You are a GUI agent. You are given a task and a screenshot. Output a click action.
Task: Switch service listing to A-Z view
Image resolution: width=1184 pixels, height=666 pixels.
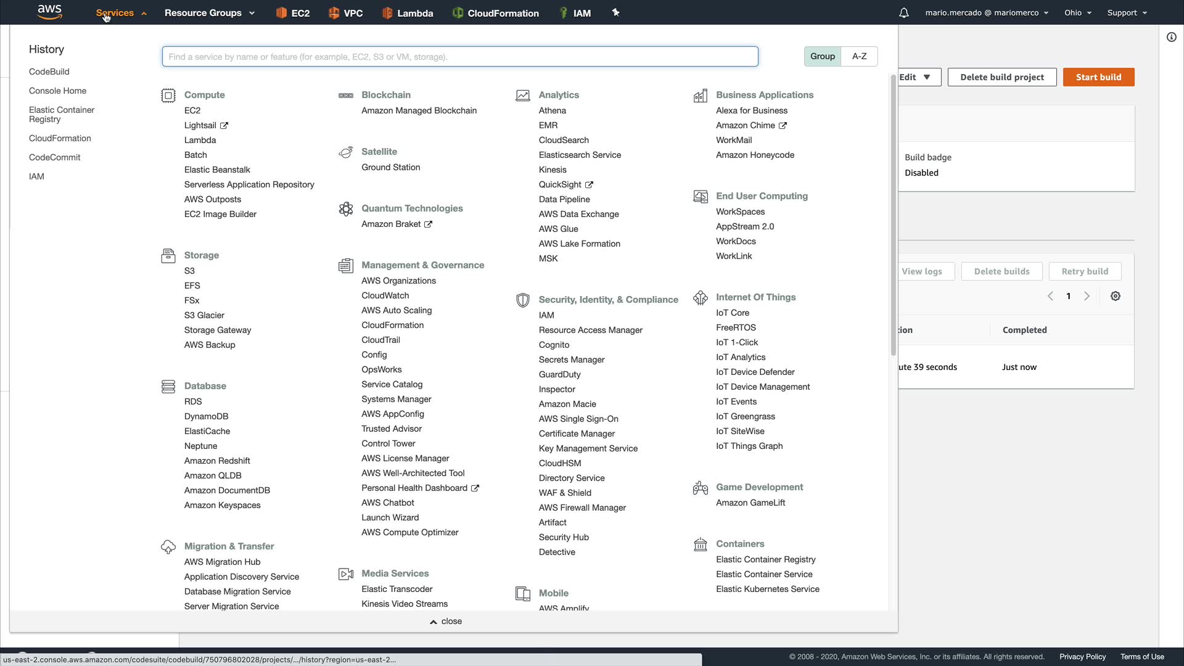[x=859, y=56]
